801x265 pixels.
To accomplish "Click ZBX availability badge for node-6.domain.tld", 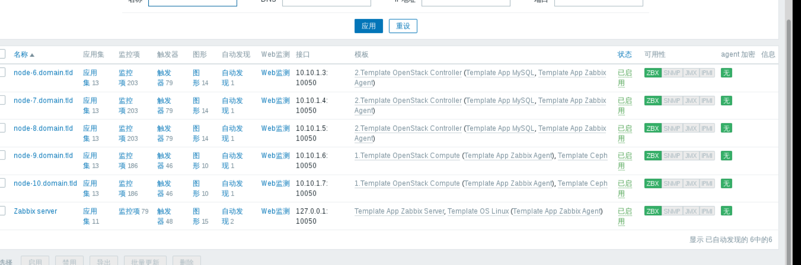I will coord(652,73).
